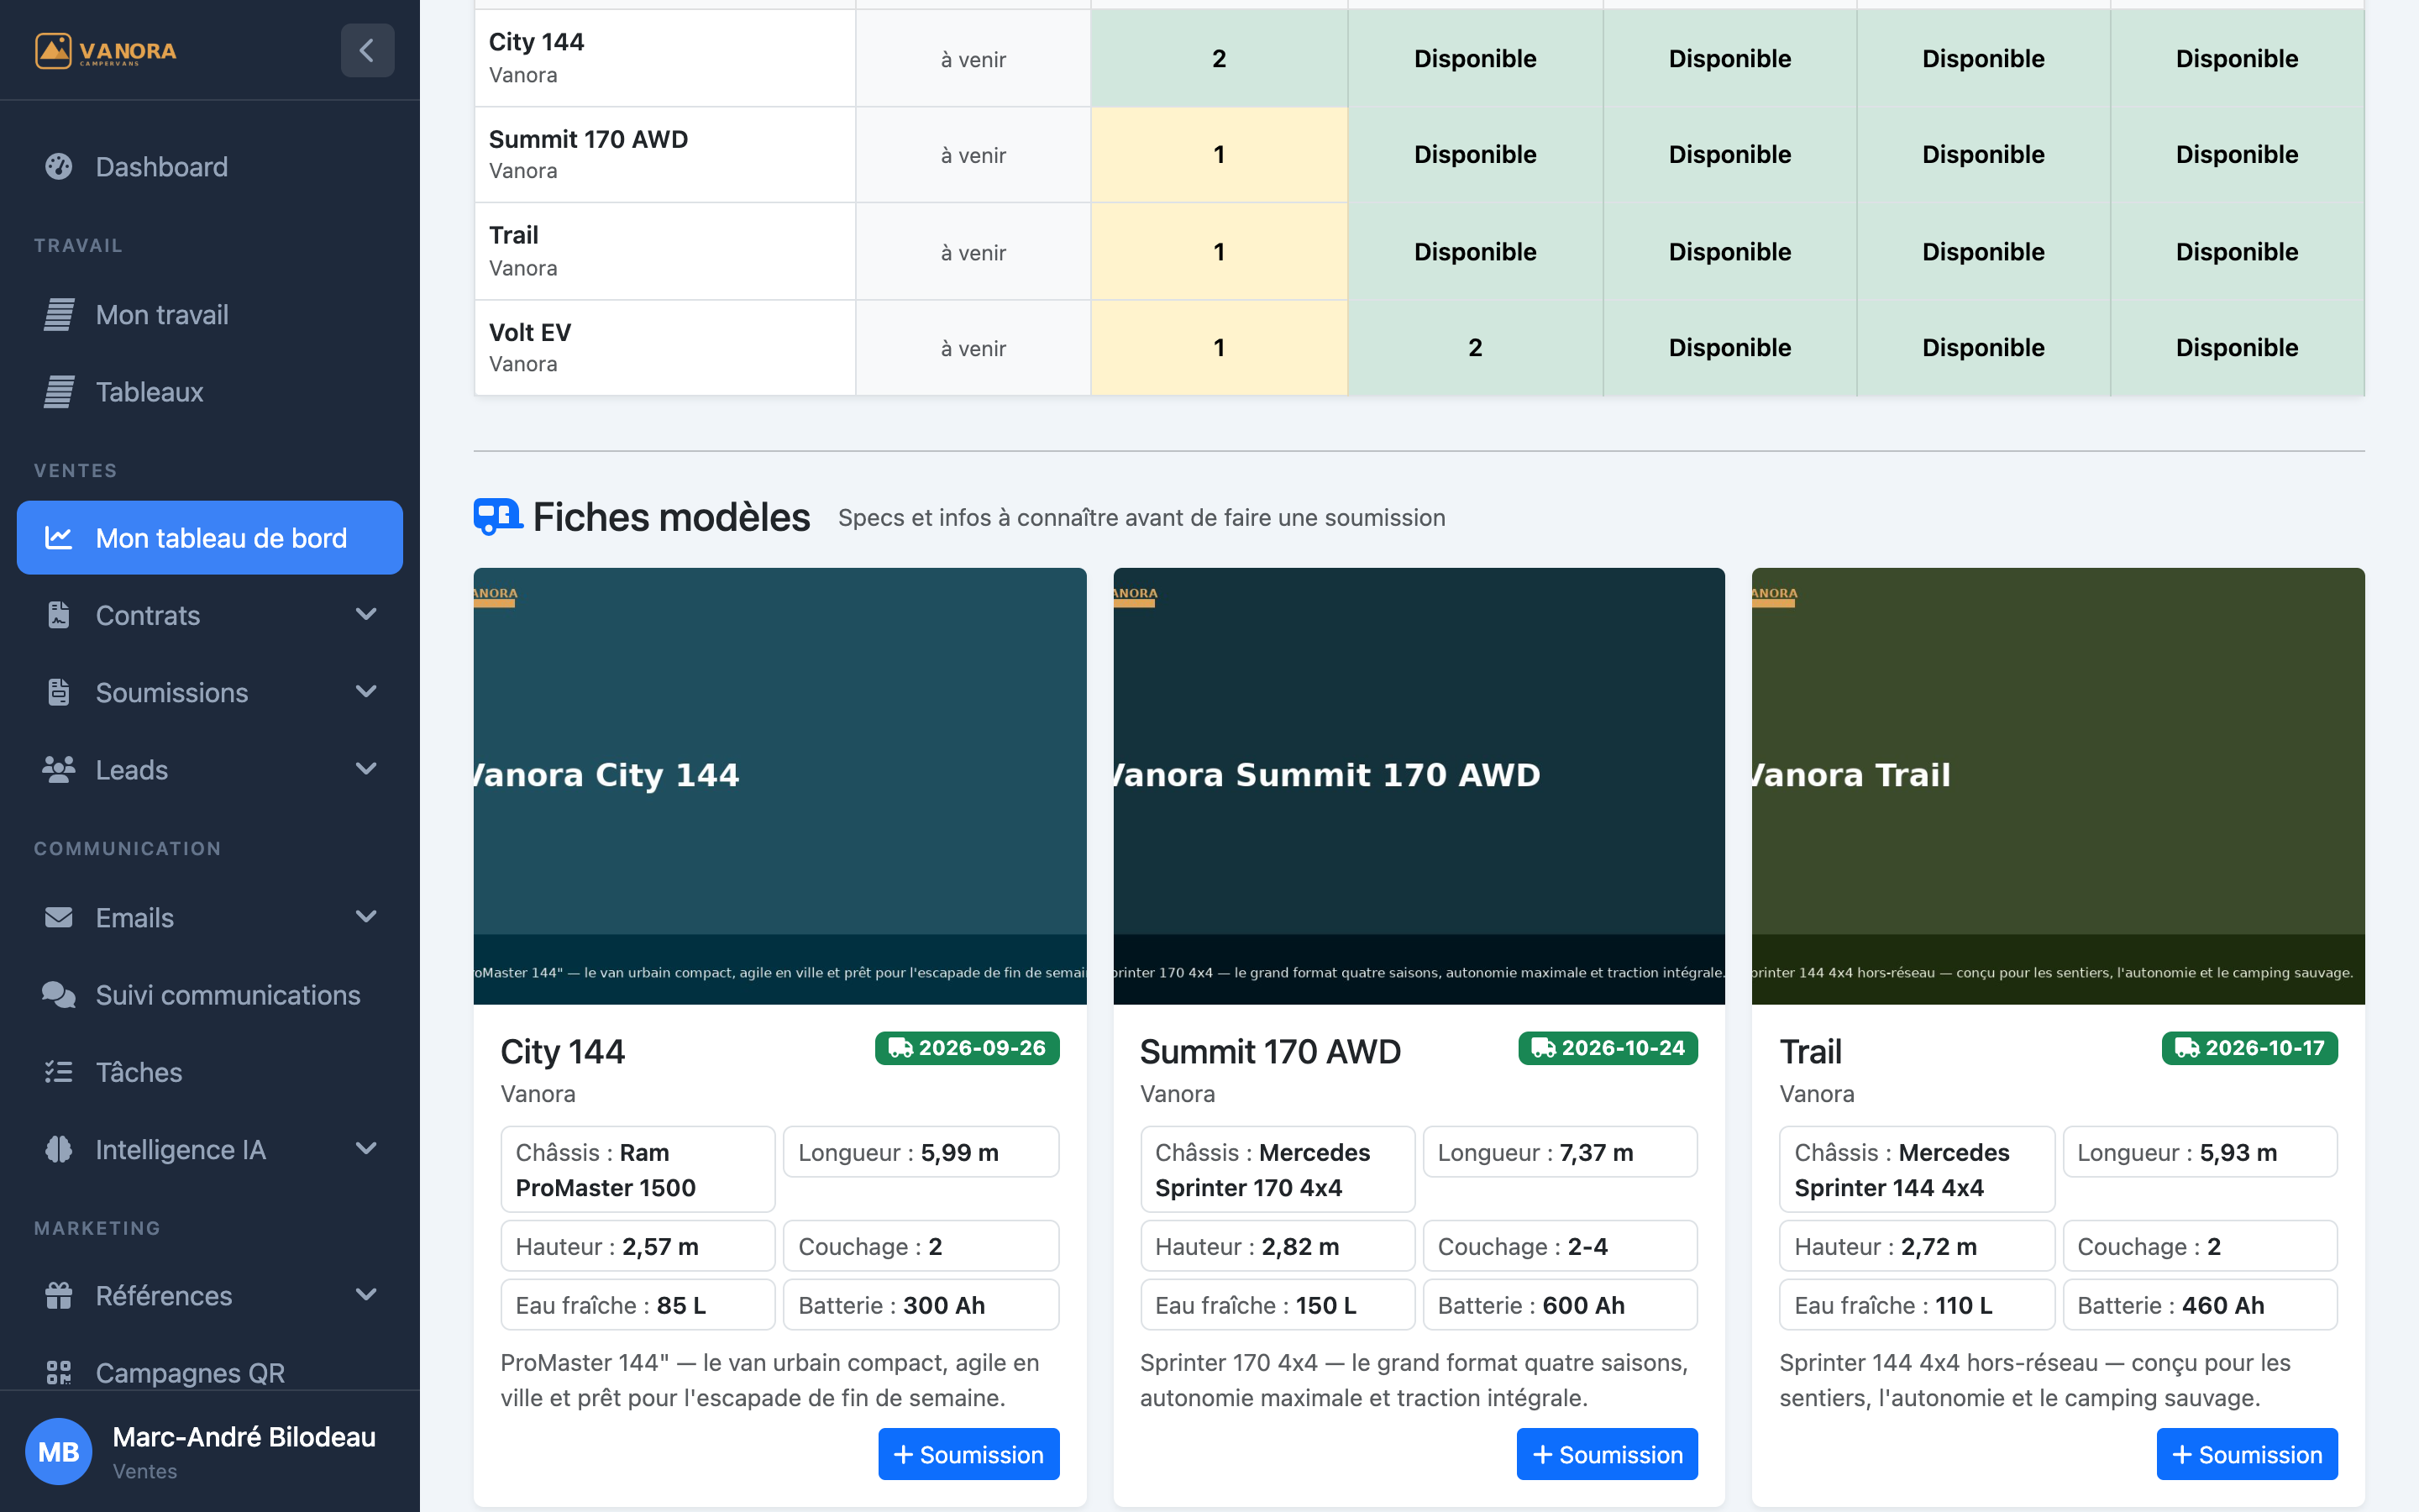Create a Soumission for Trail

(x=2247, y=1454)
